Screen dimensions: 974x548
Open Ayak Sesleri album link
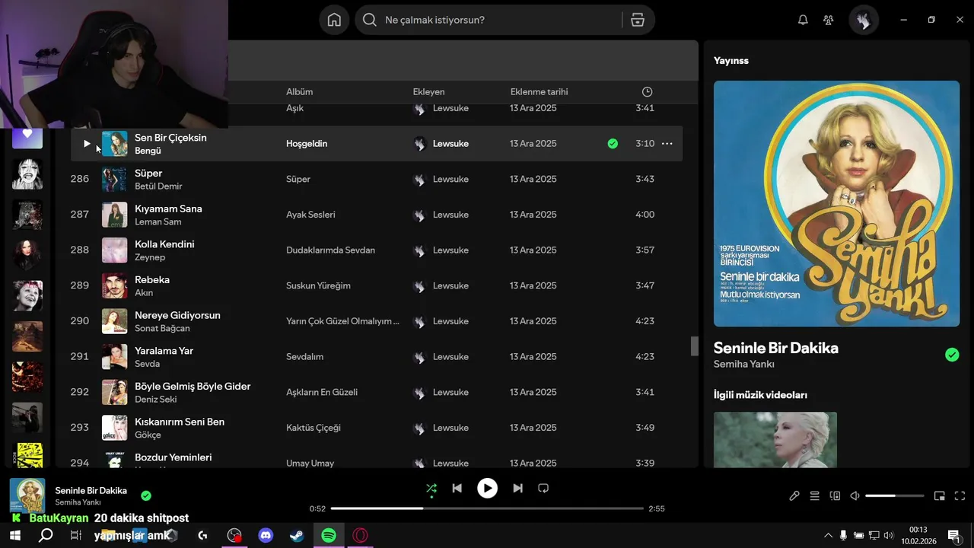coord(310,215)
